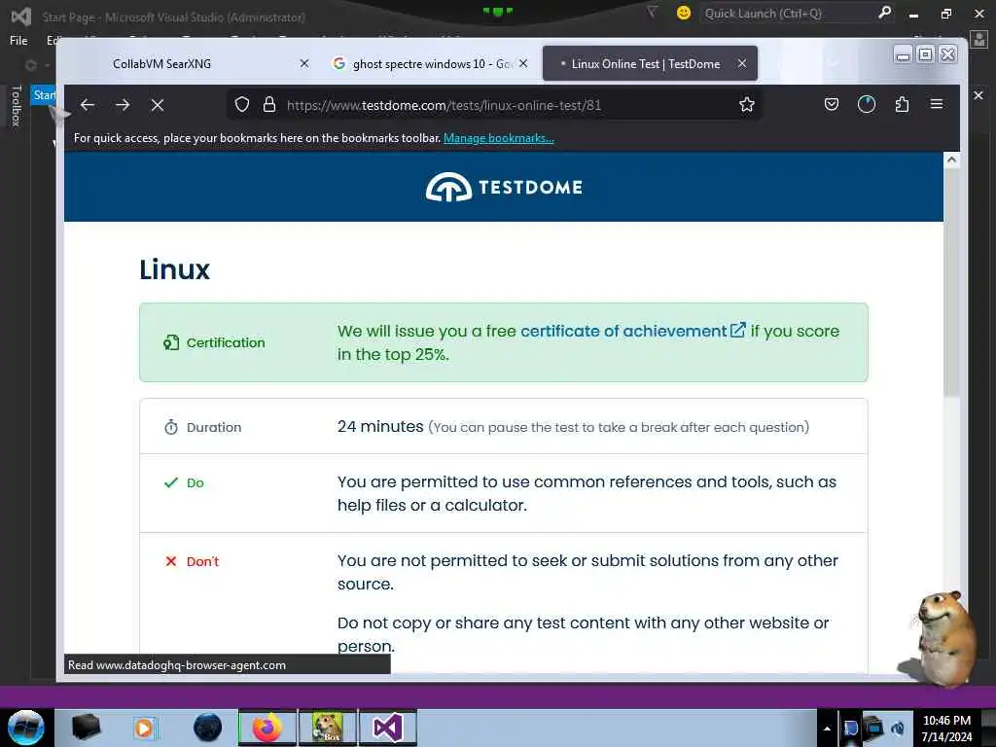Open the Extensions puzzle icon

click(902, 104)
